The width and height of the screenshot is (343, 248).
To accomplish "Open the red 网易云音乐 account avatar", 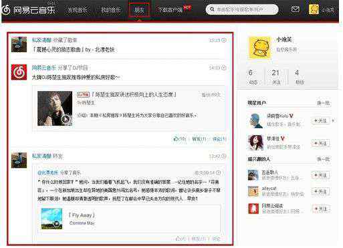I will (19, 72).
